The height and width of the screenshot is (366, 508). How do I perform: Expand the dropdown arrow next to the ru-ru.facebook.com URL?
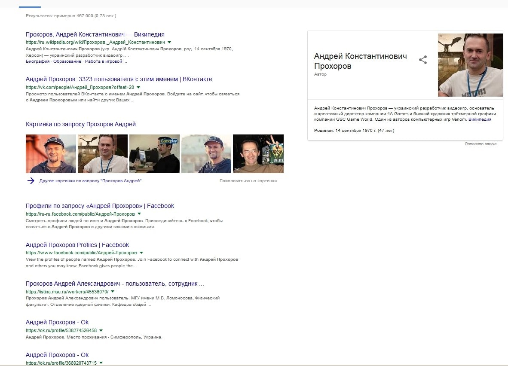(x=139, y=214)
